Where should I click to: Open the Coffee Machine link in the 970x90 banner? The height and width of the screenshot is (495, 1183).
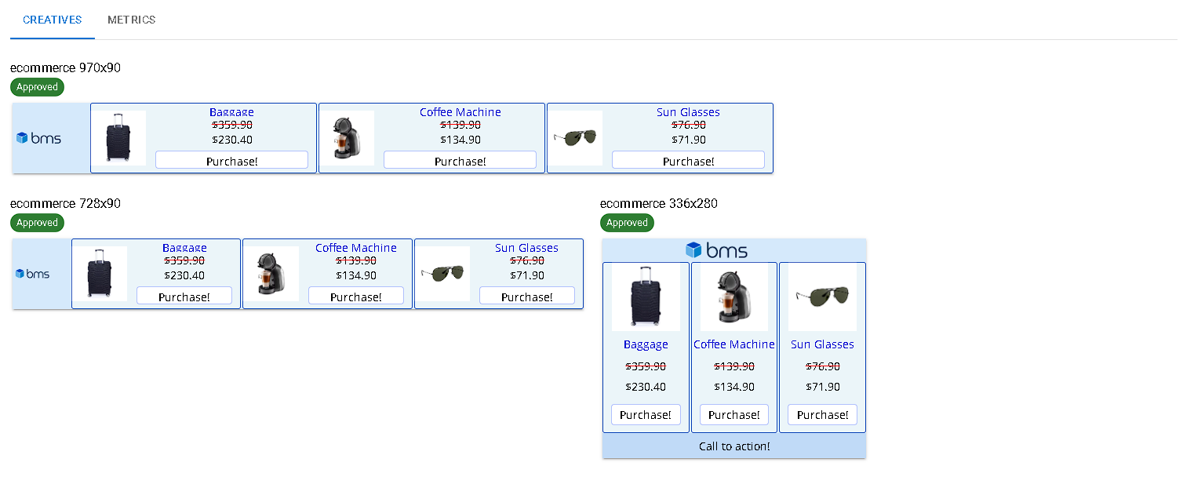point(460,112)
